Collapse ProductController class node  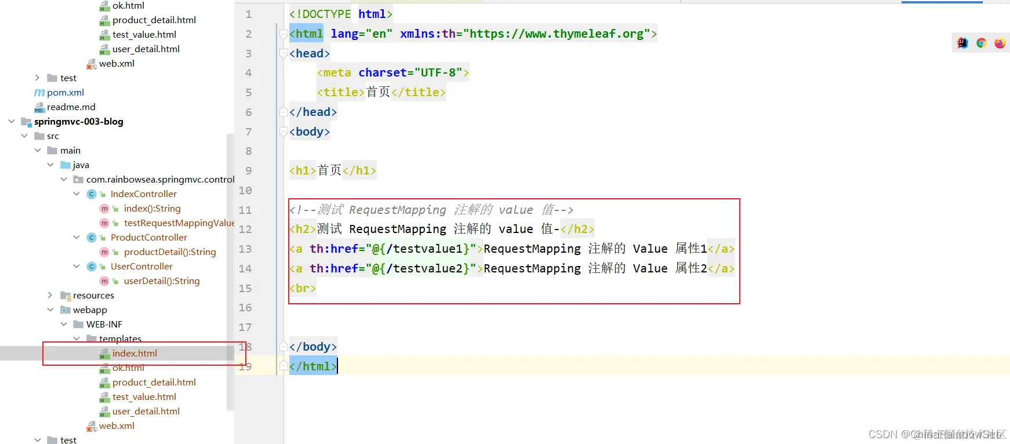77,237
